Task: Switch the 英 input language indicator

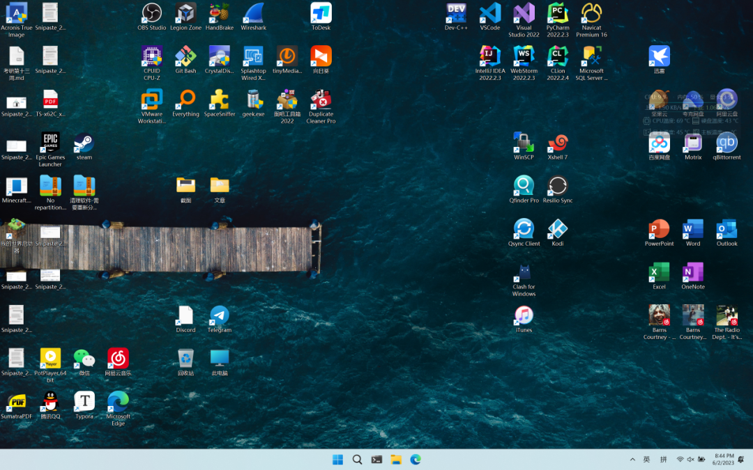Action: [x=646, y=460]
